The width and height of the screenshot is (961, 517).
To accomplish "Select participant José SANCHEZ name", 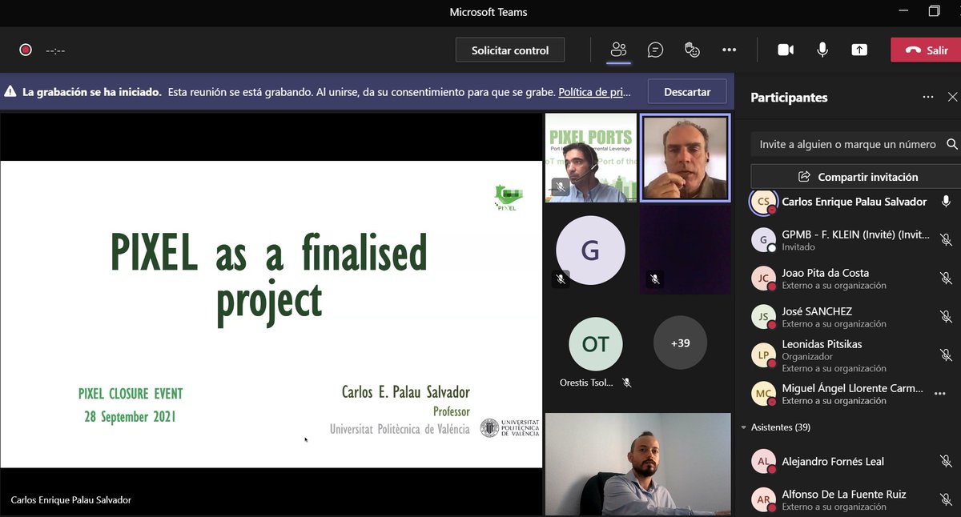I will point(817,311).
